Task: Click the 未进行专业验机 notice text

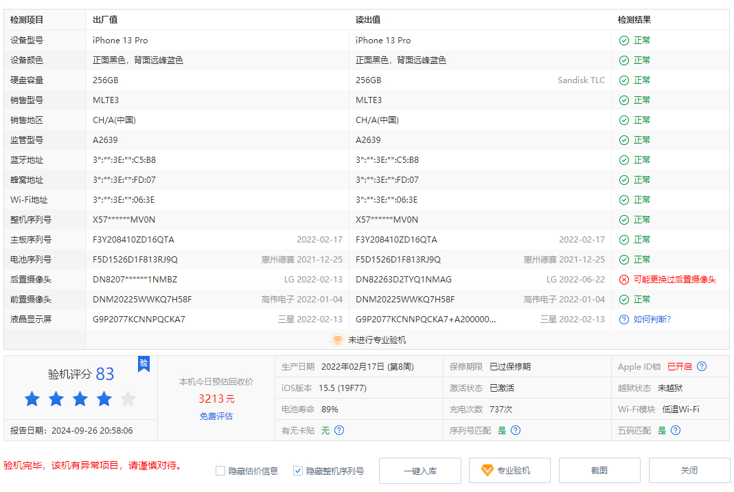Action: pyautogui.click(x=377, y=339)
